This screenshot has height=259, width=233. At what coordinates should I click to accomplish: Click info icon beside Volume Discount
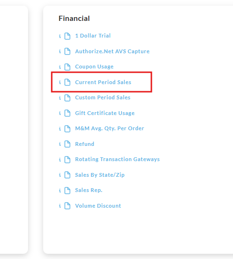[60, 206]
